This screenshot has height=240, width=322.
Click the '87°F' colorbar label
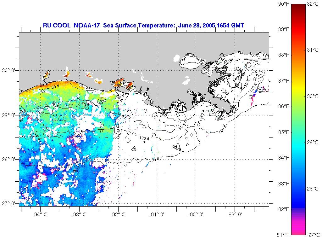[x=284, y=81]
